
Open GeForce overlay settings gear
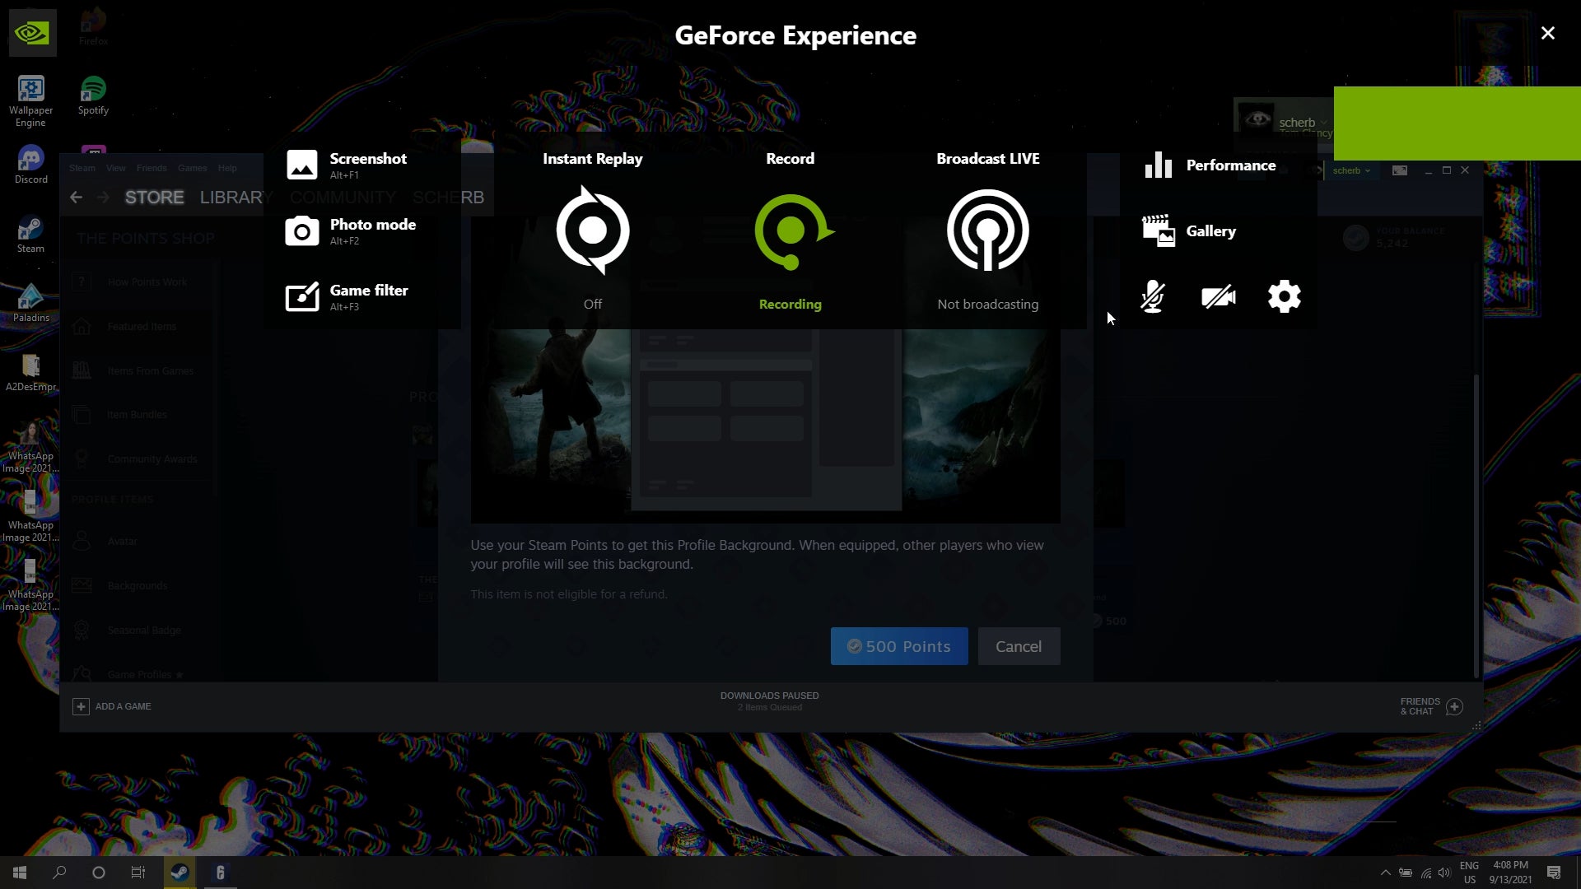point(1285,296)
